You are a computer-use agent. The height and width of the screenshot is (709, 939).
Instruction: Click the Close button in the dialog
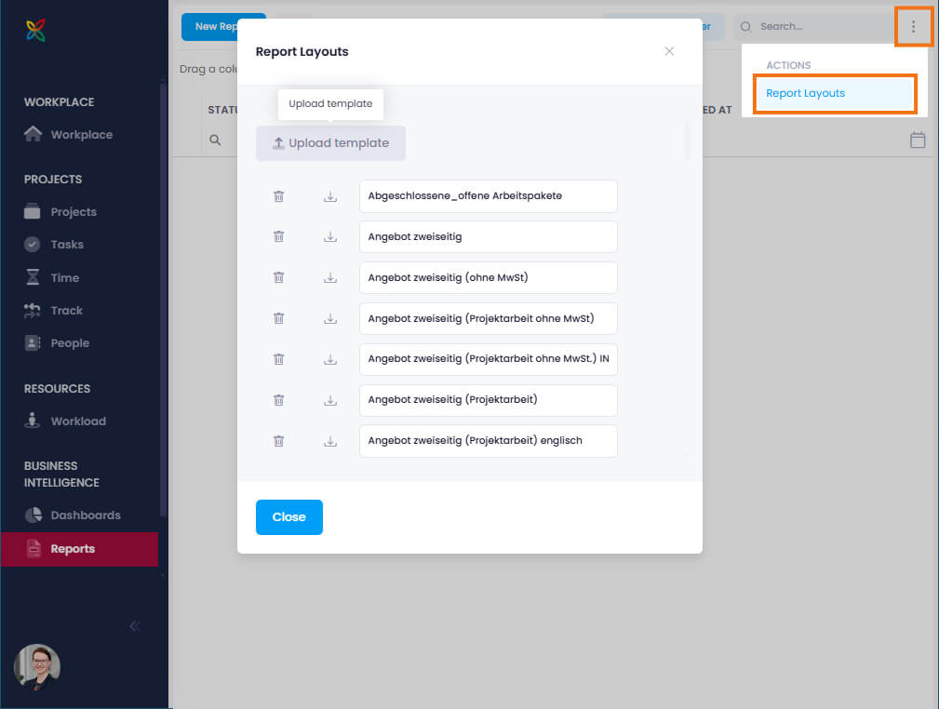click(x=288, y=516)
